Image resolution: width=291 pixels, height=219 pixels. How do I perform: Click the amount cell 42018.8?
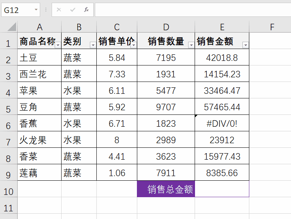(x=222, y=57)
